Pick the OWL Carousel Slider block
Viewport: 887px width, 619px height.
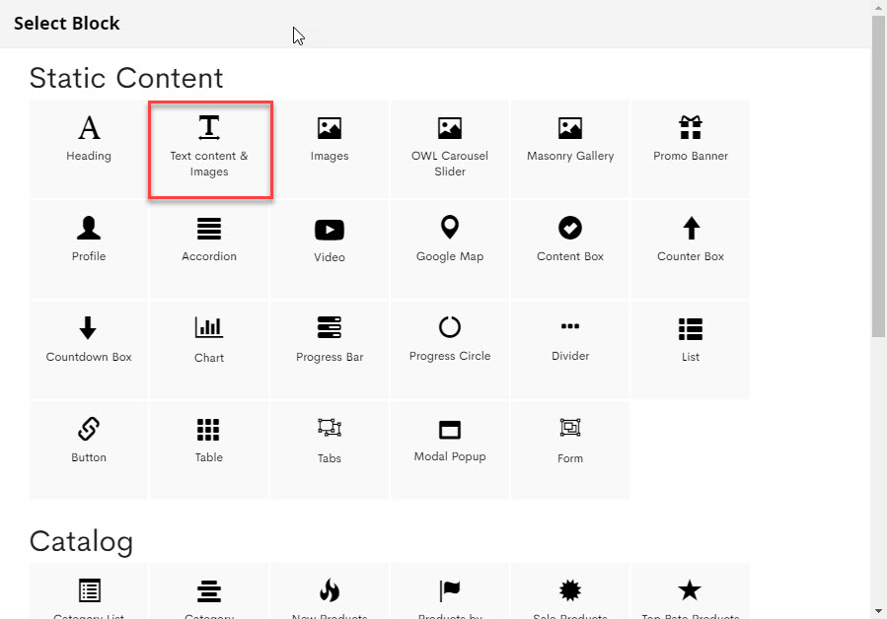coord(450,149)
